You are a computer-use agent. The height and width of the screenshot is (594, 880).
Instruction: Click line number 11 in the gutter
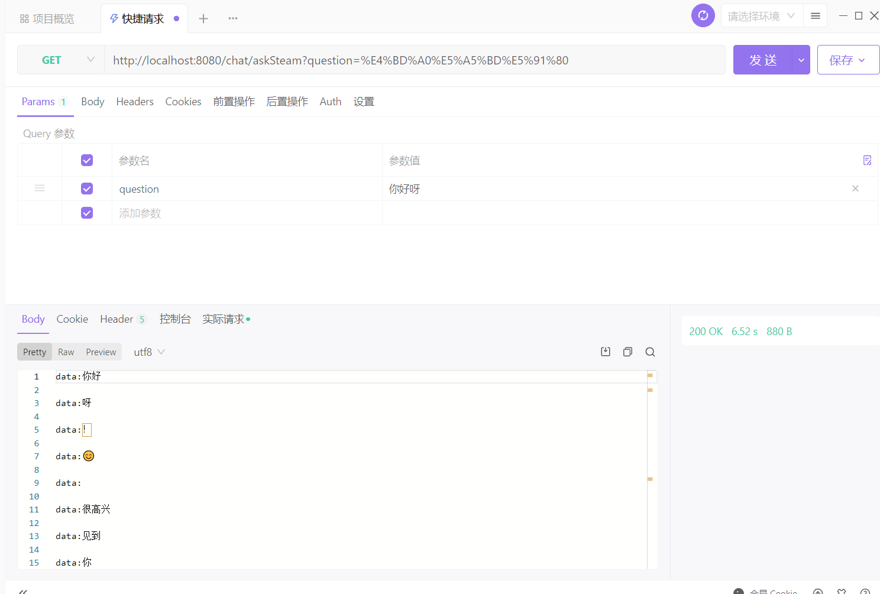[x=34, y=509]
